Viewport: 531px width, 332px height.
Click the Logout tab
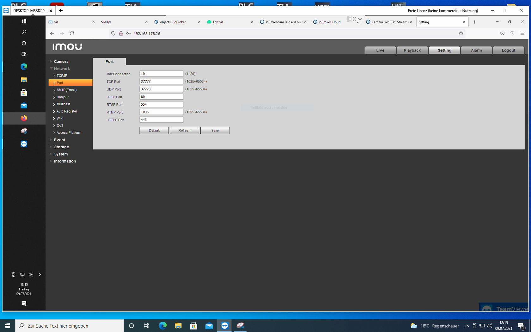(509, 50)
